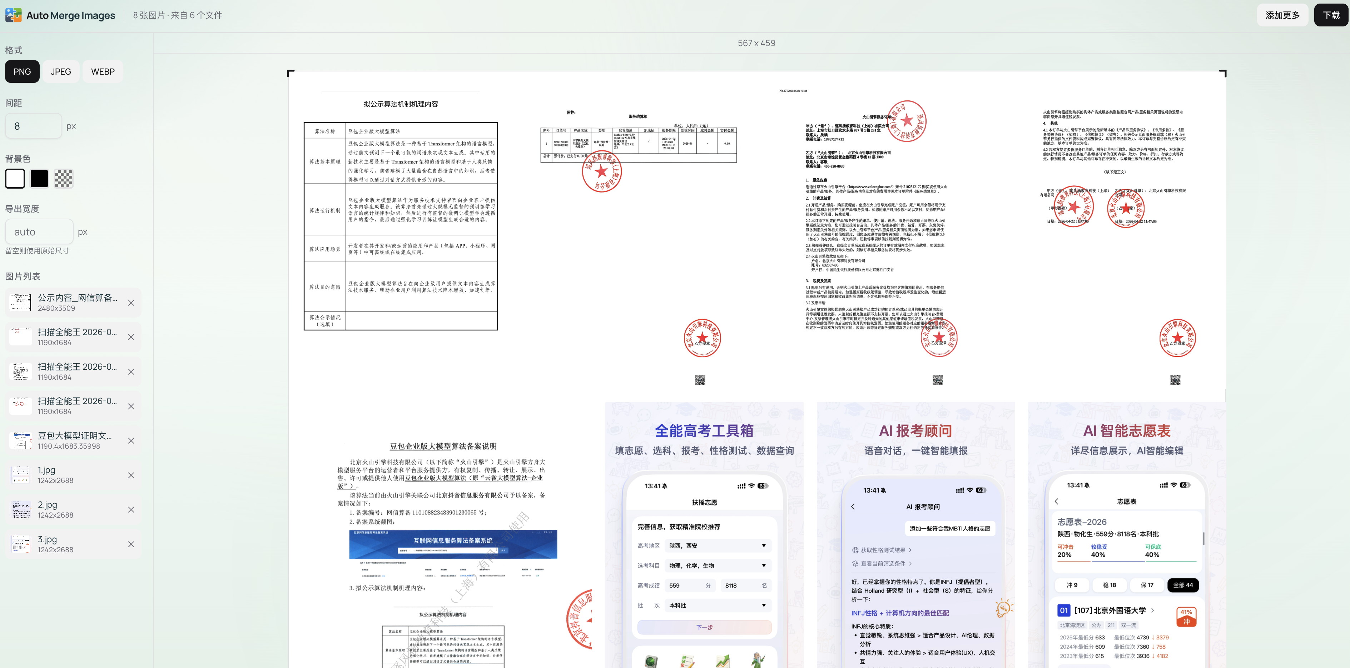Click the 下载 download button

(1331, 15)
